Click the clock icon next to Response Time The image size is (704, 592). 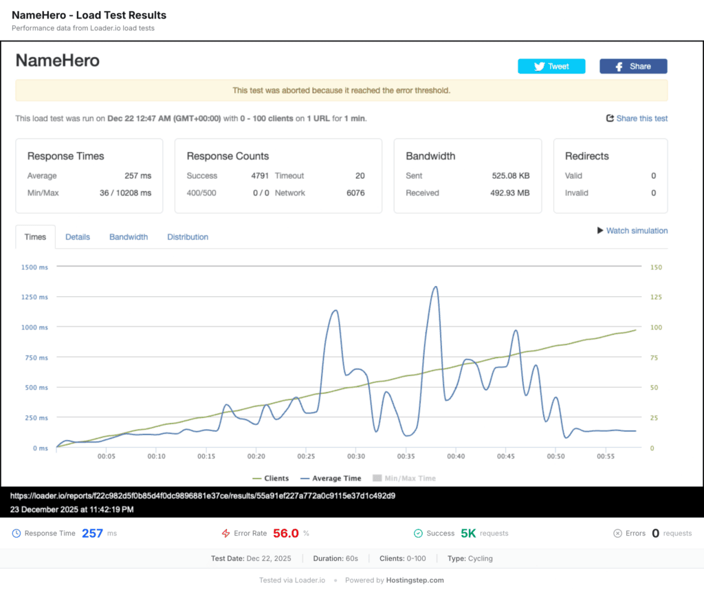(16, 533)
